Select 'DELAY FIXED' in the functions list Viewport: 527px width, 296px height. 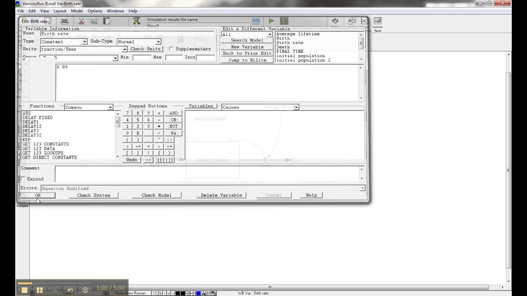click(x=37, y=118)
